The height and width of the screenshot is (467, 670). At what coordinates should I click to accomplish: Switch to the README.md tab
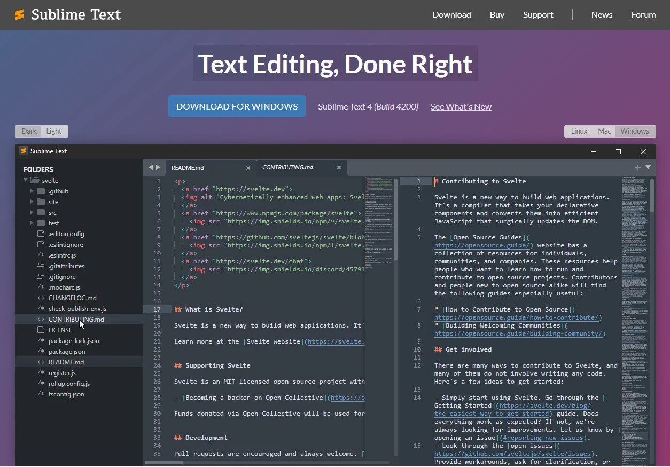point(188,167)
